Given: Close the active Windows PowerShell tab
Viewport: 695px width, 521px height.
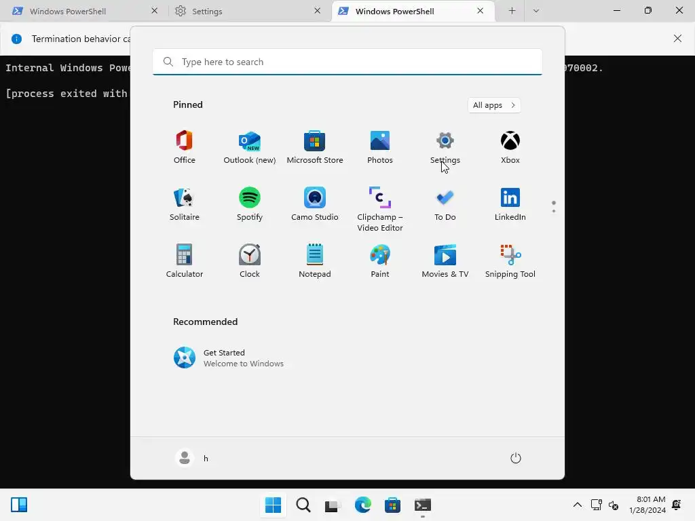Looking at the screenshot, I should pyautogui.click(x=480, y=11).
